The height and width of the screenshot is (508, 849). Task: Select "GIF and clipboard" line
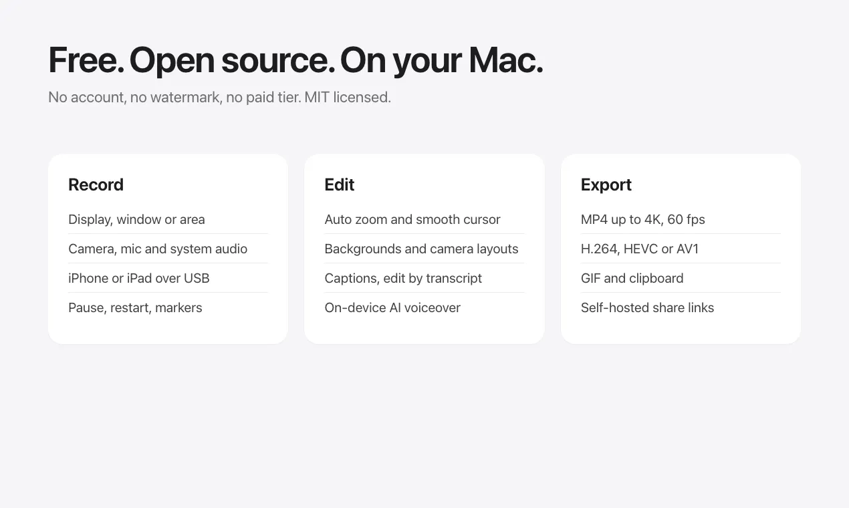pos(632,279)
